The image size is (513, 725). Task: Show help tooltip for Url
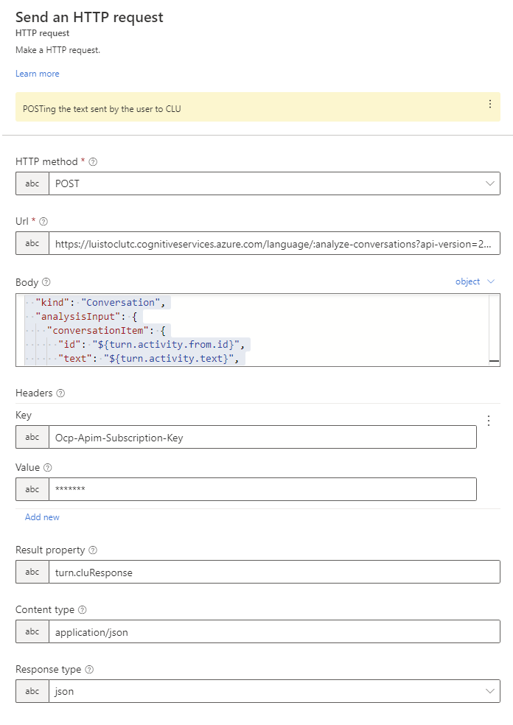pyautogui.click(x=43, y=222)
